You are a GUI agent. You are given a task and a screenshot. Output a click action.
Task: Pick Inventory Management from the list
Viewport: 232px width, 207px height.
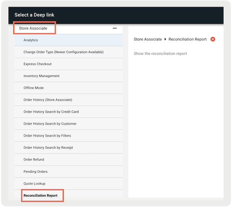pos(68,76)
